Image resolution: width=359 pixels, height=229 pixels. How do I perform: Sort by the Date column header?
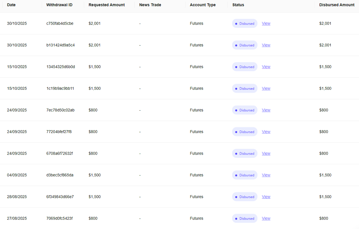(x=11, y=5)
